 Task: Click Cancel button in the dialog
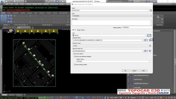(x=134, y=71)
